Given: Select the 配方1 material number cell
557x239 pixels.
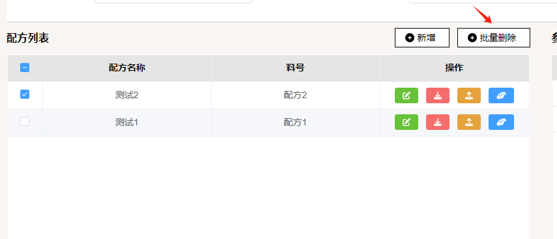Looking at the screenshot, I should click(295, 123).
